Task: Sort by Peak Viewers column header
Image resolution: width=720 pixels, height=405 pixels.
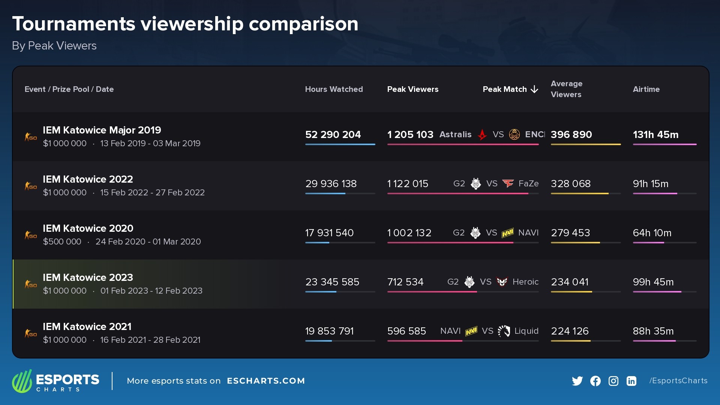Action: click(x=412, y=89)
